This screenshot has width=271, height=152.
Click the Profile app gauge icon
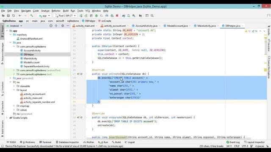tap(107, 16)
